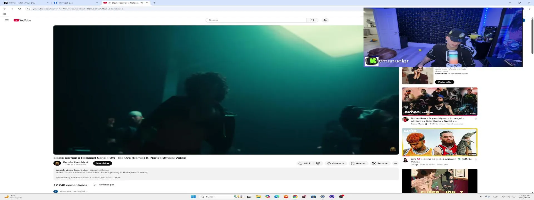Open OVI HADES 66 HALLANDALE title link
The image size is (534, 200).
[x=441, y=161]
